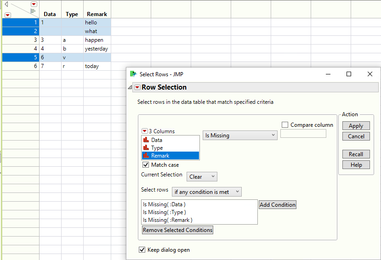Expand the 'if any condition is met' dropdown

coord(206,192)
